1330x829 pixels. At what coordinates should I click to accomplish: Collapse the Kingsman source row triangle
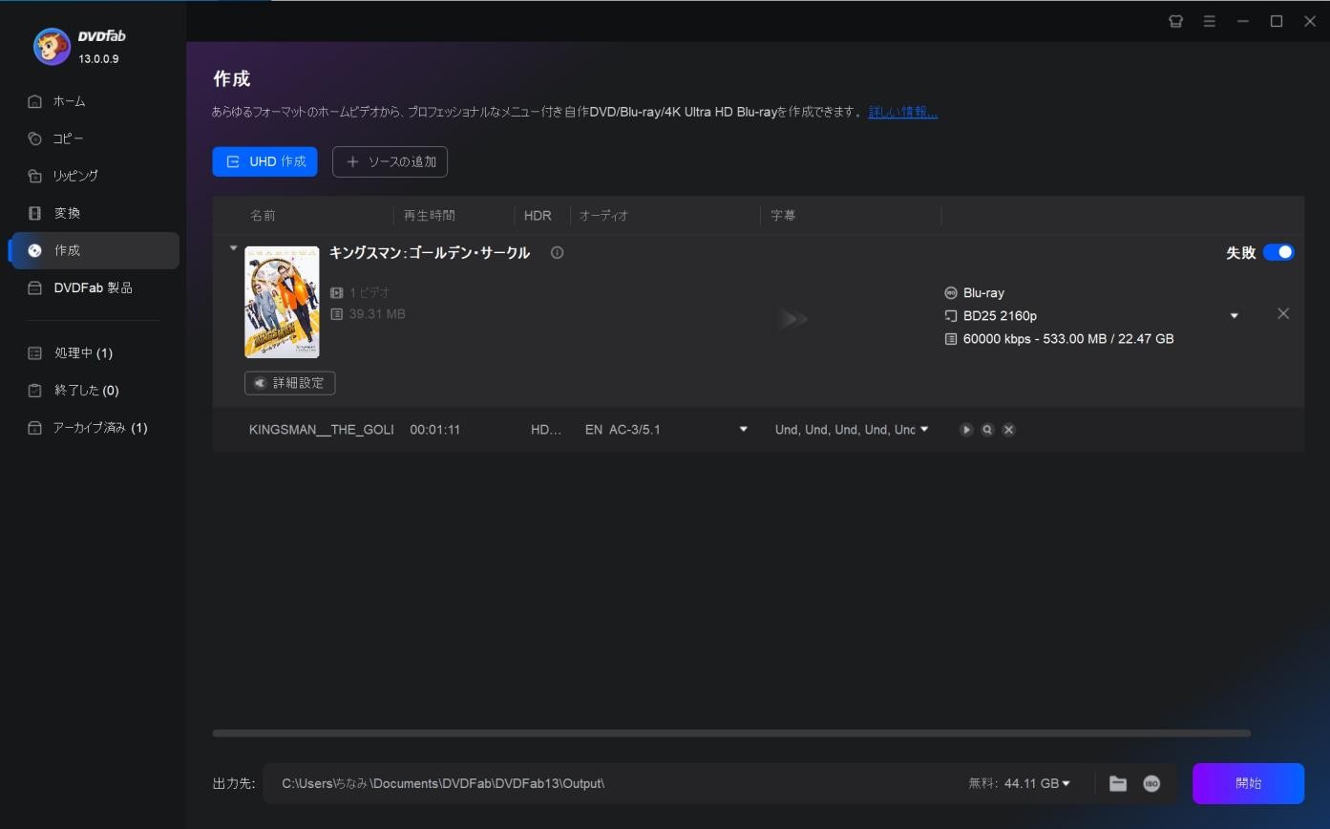tap(233, 248)
